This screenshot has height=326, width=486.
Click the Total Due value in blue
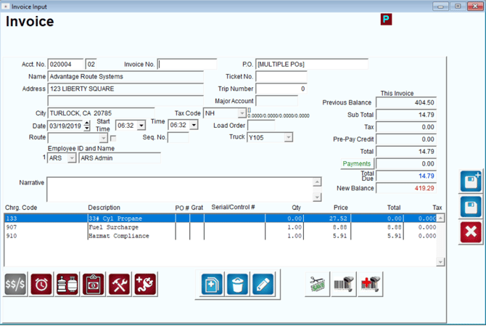coord(406,176)
